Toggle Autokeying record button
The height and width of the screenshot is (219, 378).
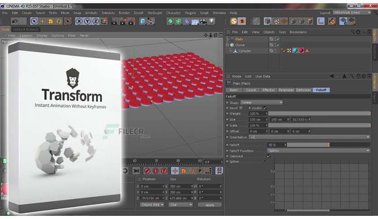tap(156, 171)
